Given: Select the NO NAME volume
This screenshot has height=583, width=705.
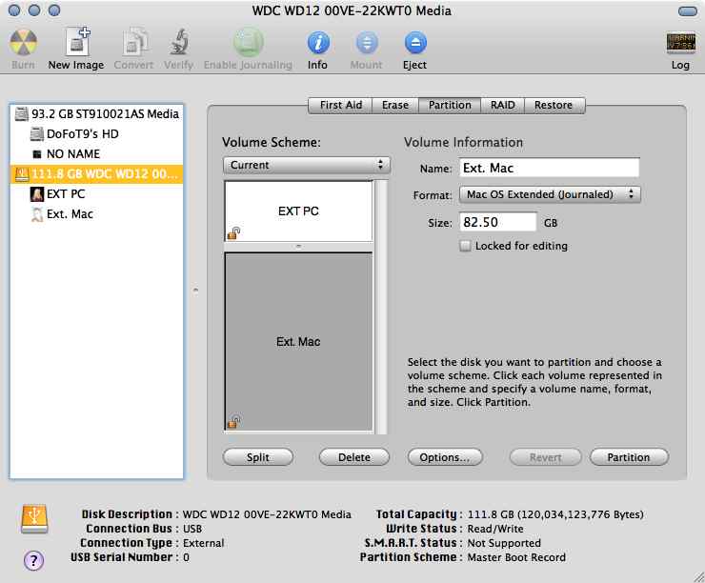Looking at the screenshot, I should click(96, 153).
